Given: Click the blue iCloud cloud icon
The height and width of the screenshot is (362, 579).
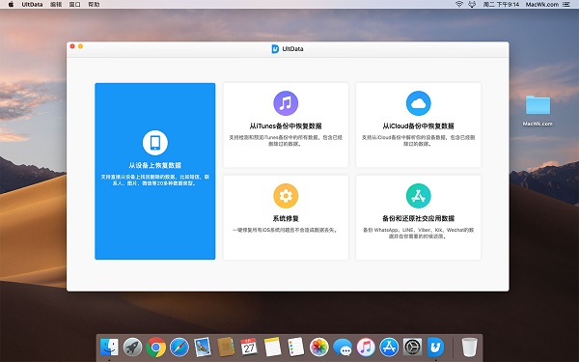Looking at the screenshot, I should [x=419, y=103].
